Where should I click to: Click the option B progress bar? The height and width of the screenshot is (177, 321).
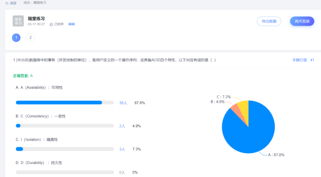point(65,126)
